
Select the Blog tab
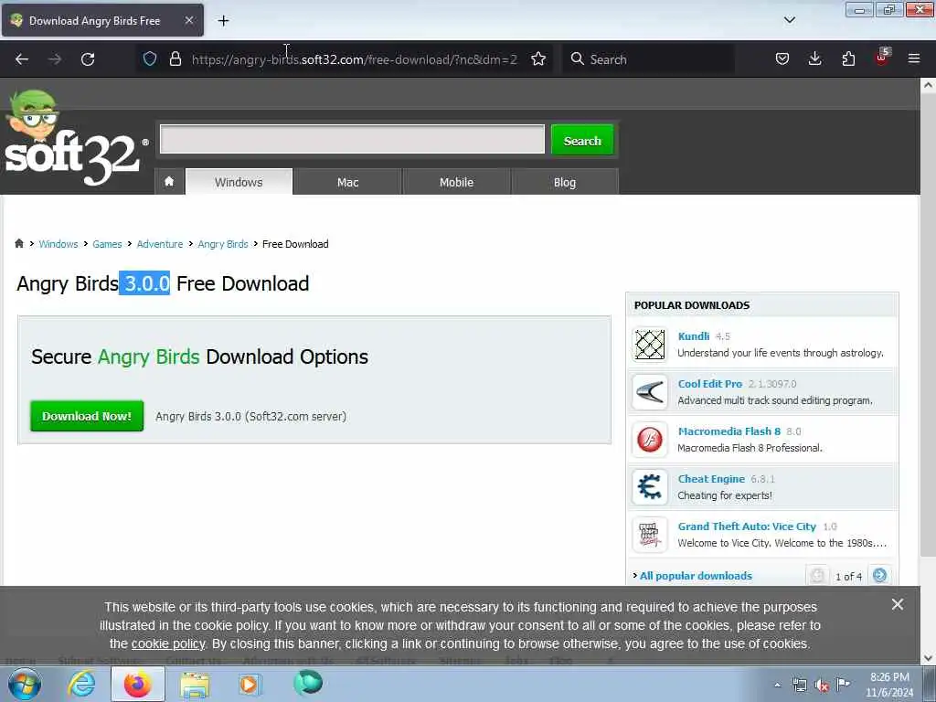565,182
